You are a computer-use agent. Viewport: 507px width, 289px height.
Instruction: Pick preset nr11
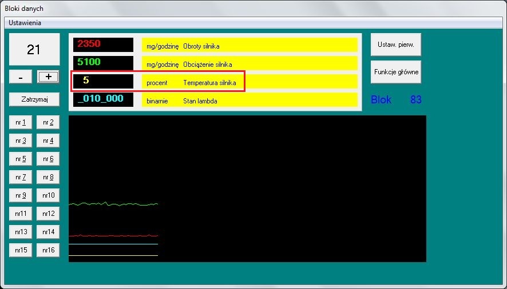(21, 214)
